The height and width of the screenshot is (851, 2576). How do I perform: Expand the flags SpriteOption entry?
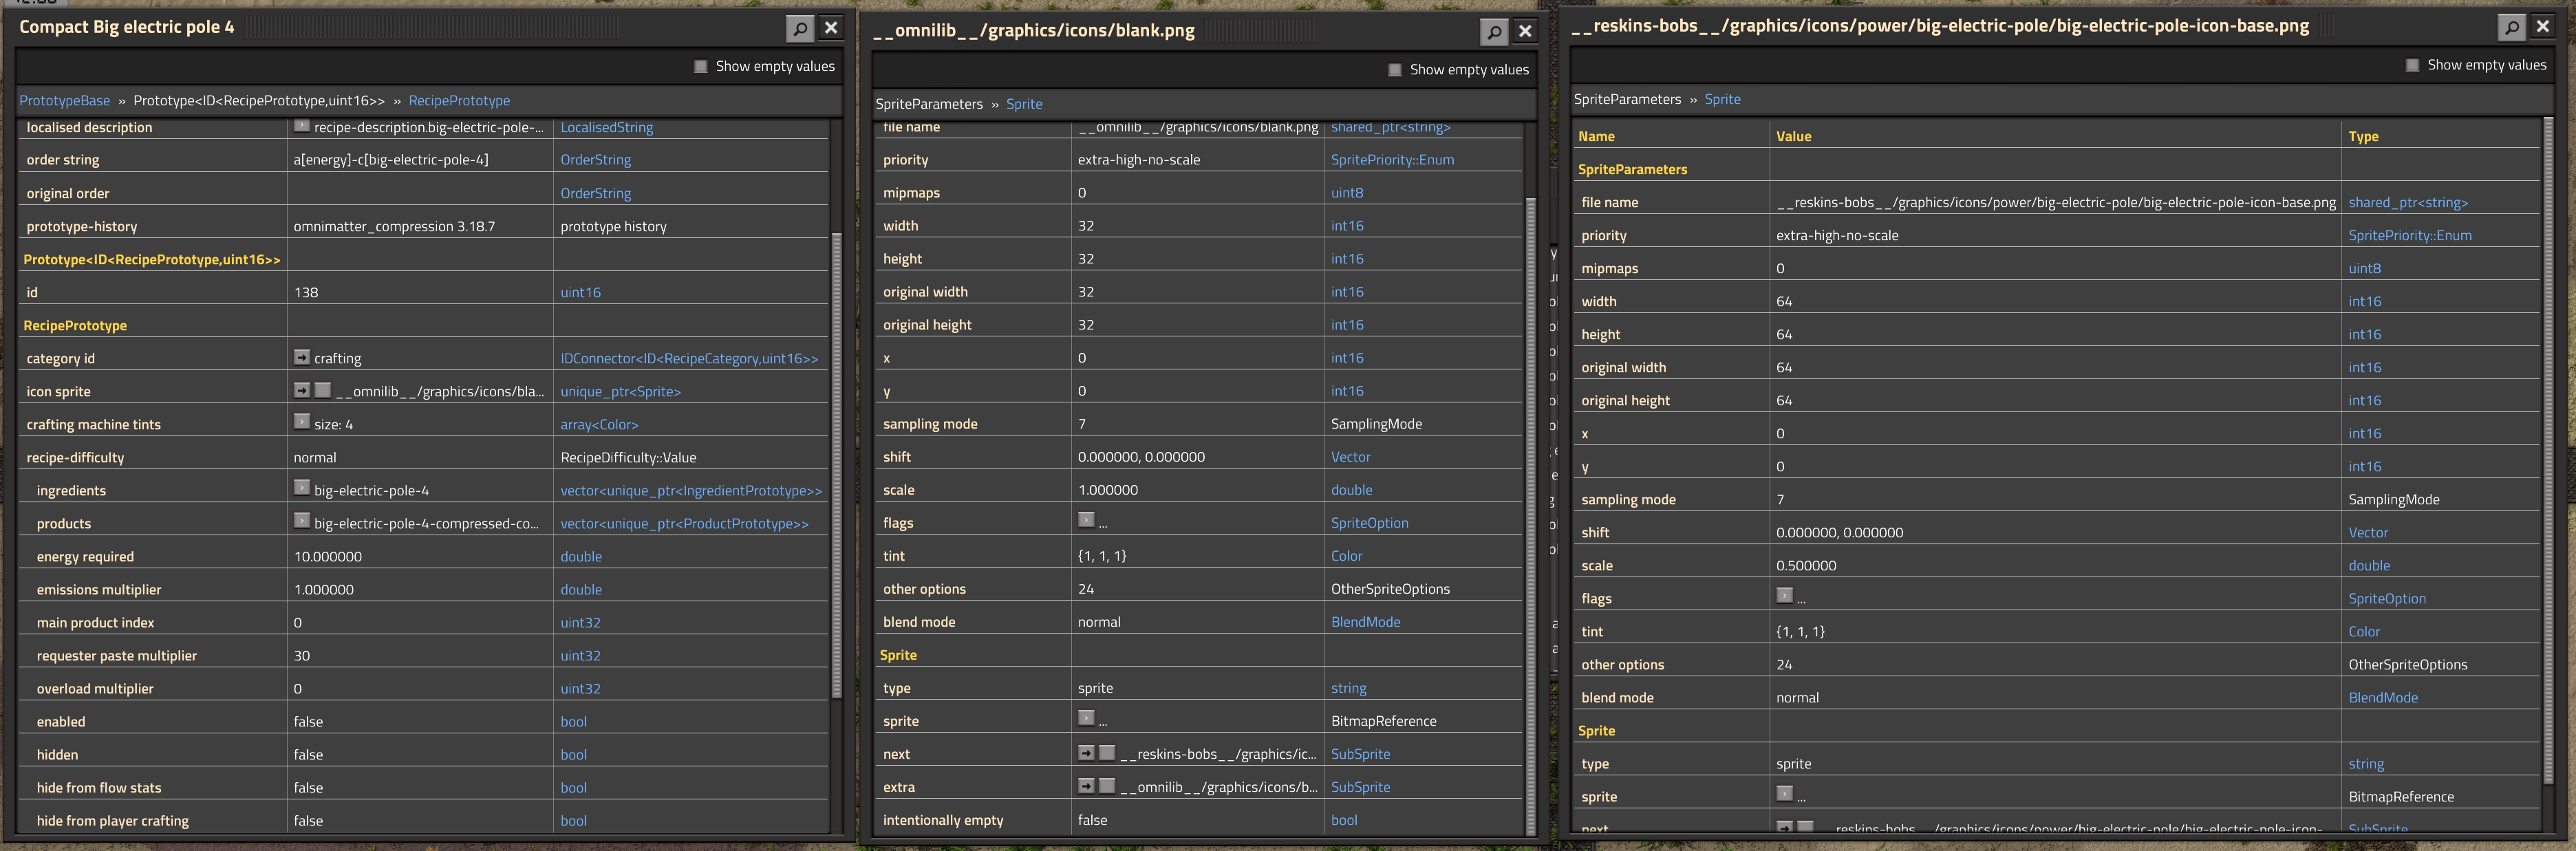tap(1085, 520)
